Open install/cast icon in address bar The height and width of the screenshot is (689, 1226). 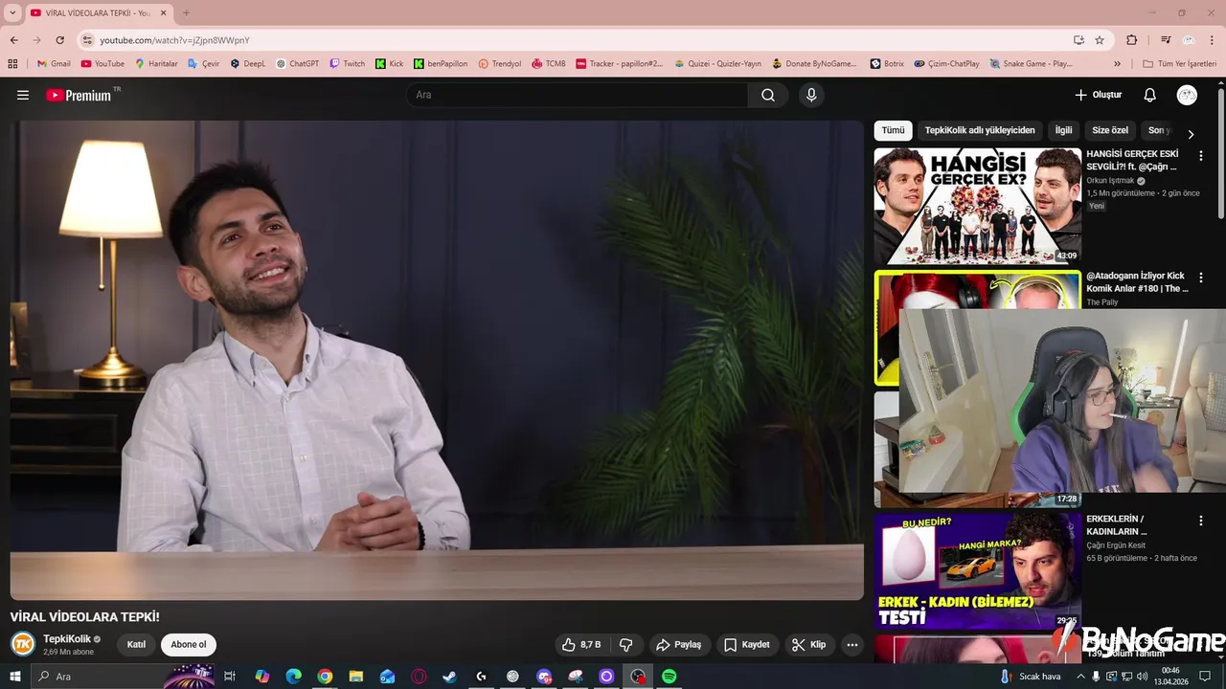1078,40
